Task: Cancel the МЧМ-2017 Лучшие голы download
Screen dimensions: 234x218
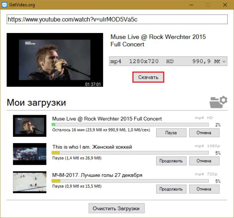Action: point(204,189)
